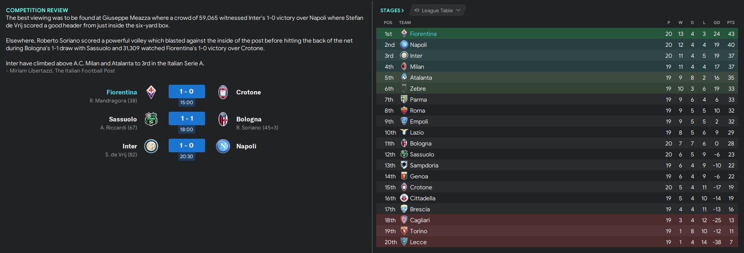
Task: Click Crotone club badge beside the score
Action: click(223, 92)
